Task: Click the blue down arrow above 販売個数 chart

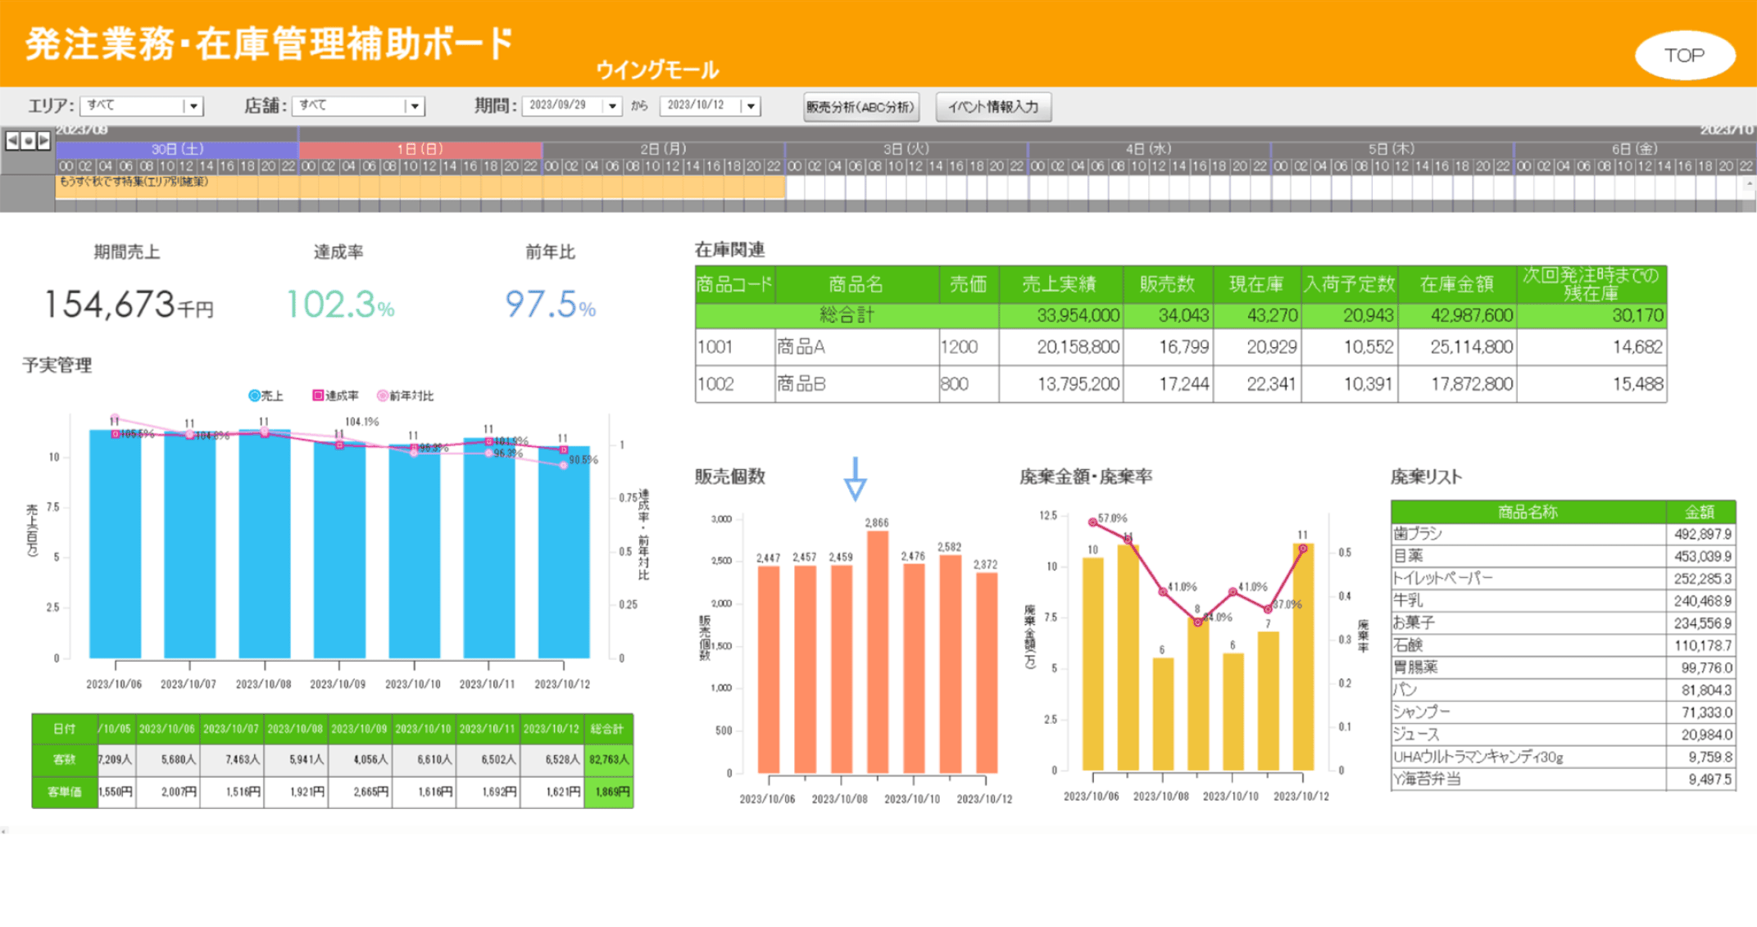Action: [855, 479]
